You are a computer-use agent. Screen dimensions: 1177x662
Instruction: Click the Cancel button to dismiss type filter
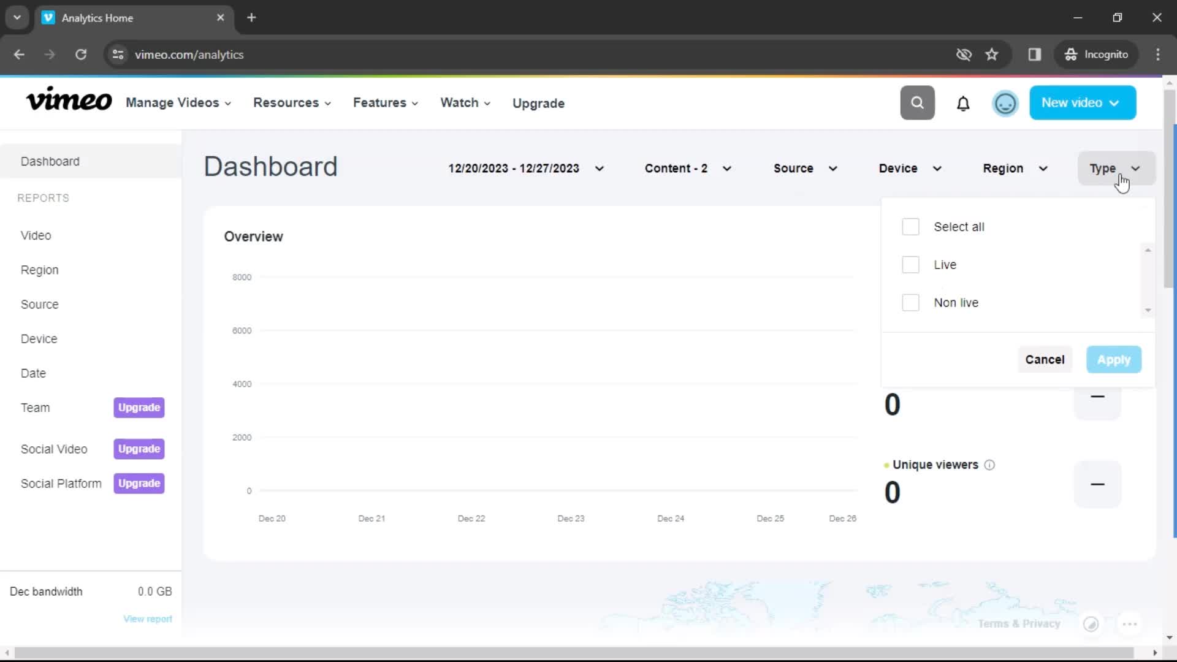click(x=1045, y=360)
